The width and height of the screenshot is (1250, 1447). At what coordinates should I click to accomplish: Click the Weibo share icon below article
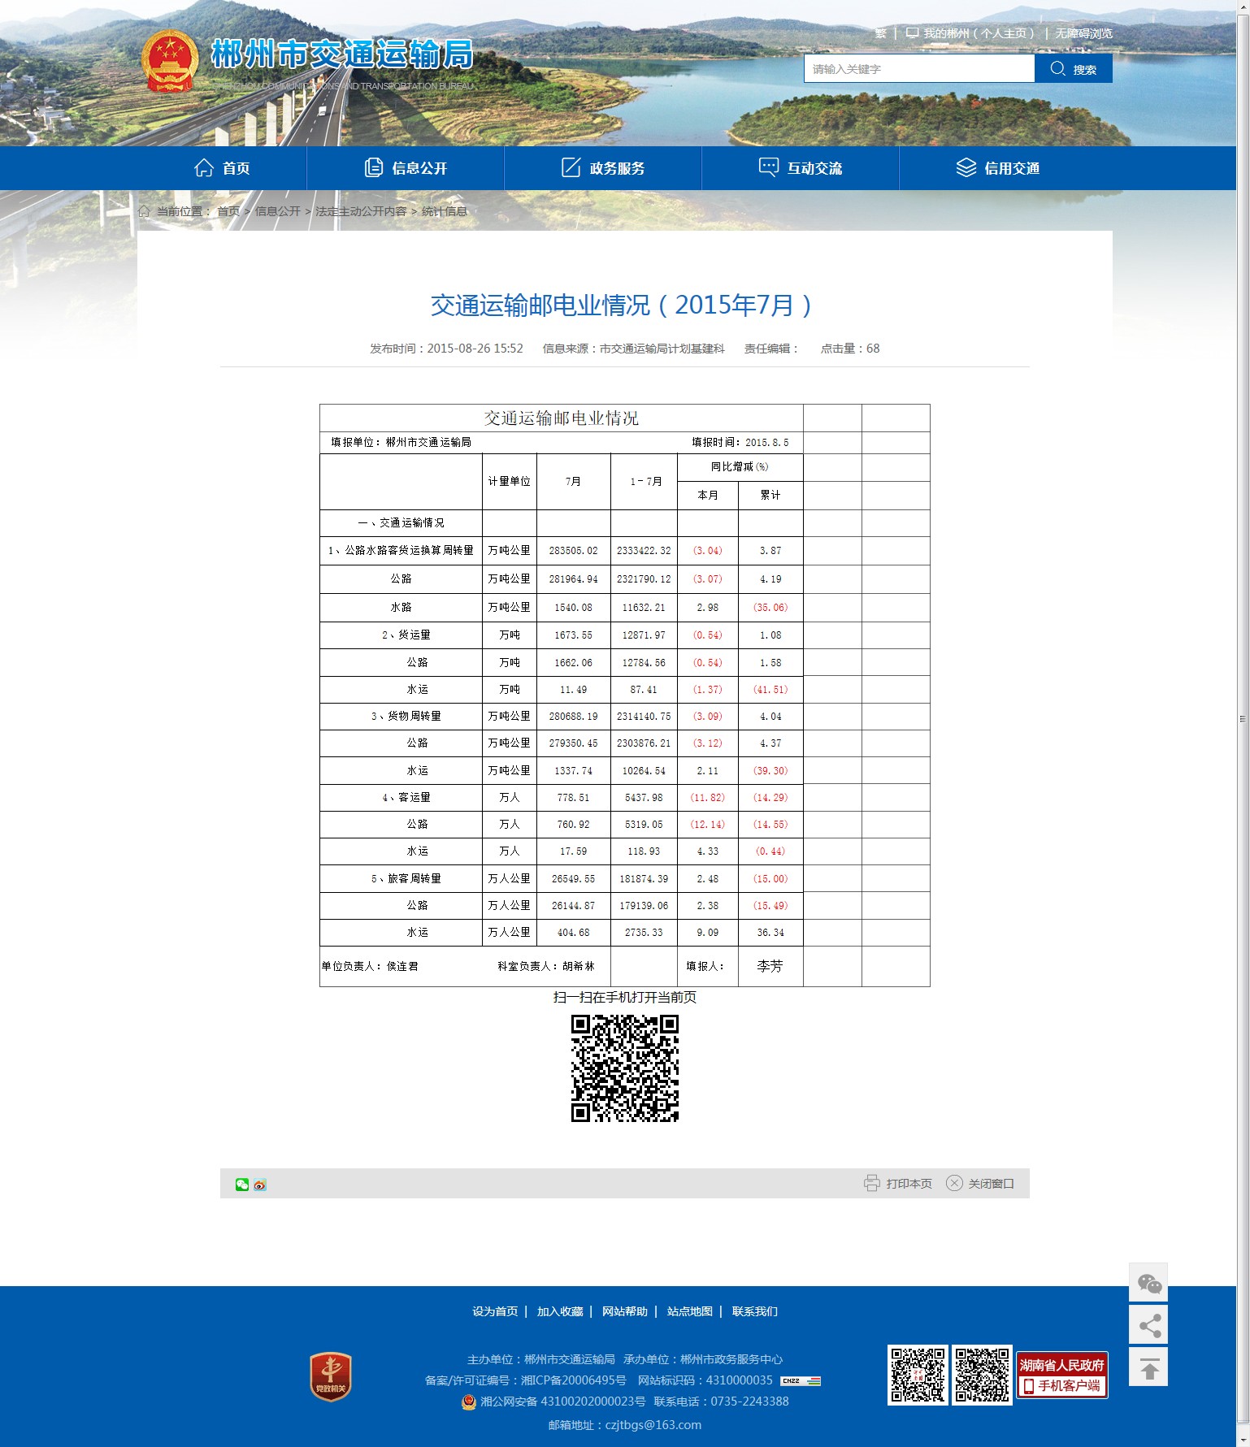click(260, 1185)
